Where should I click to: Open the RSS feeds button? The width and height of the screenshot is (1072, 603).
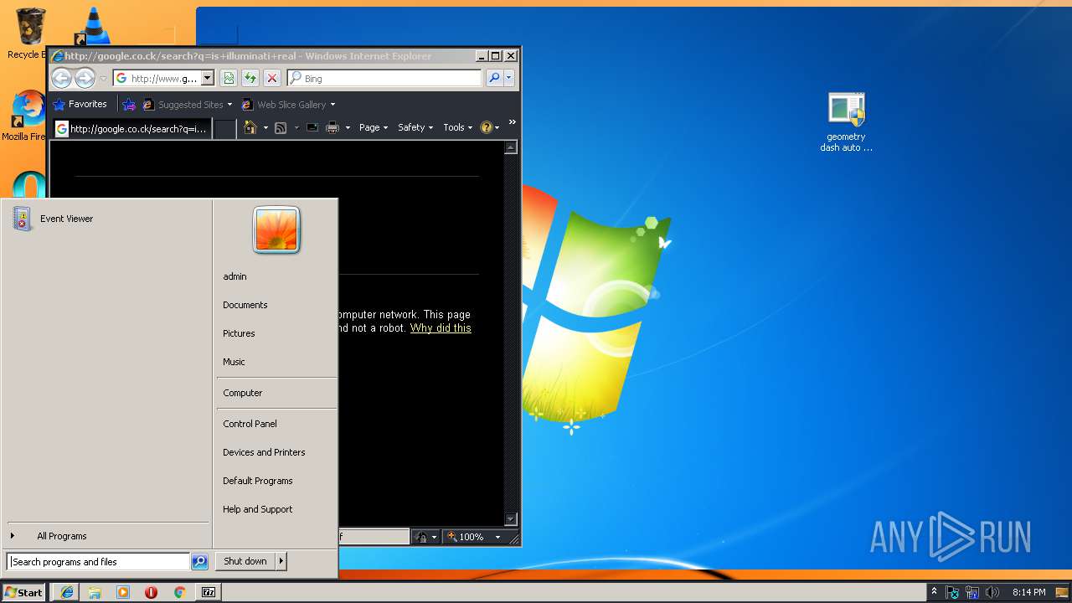(x=281, y=127)
